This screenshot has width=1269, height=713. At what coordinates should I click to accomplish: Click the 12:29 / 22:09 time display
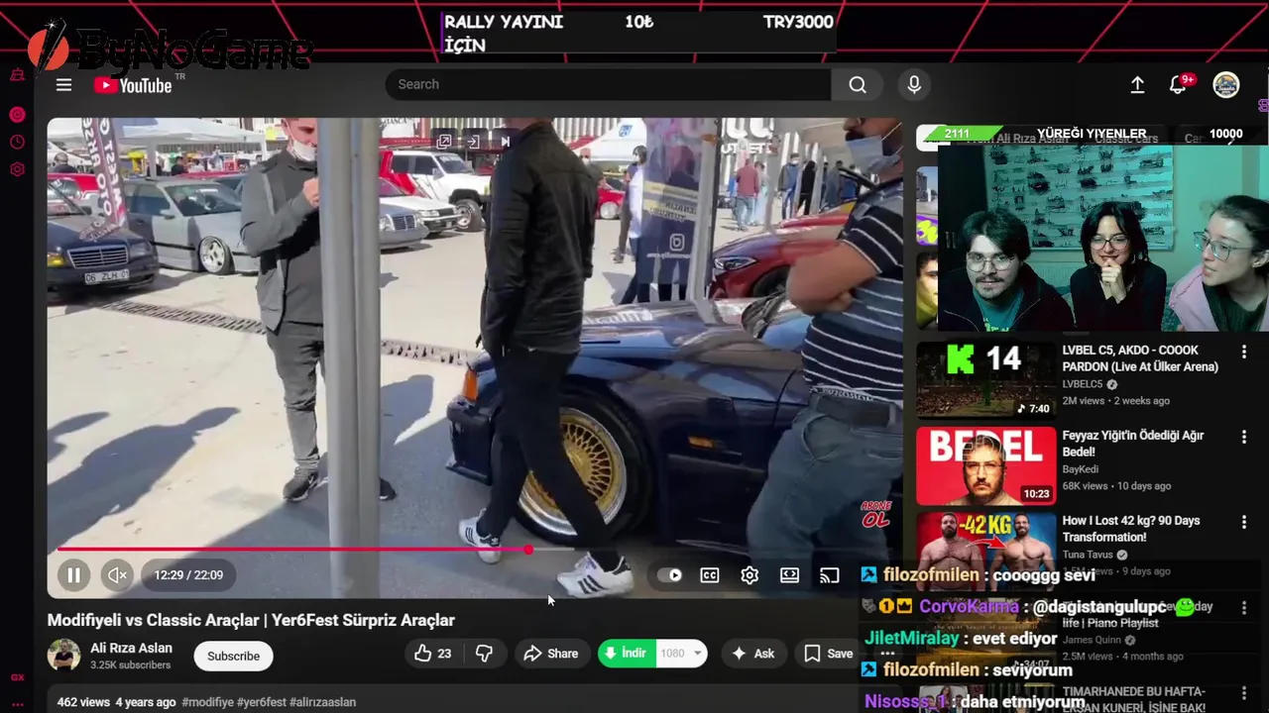pos(188,574)
